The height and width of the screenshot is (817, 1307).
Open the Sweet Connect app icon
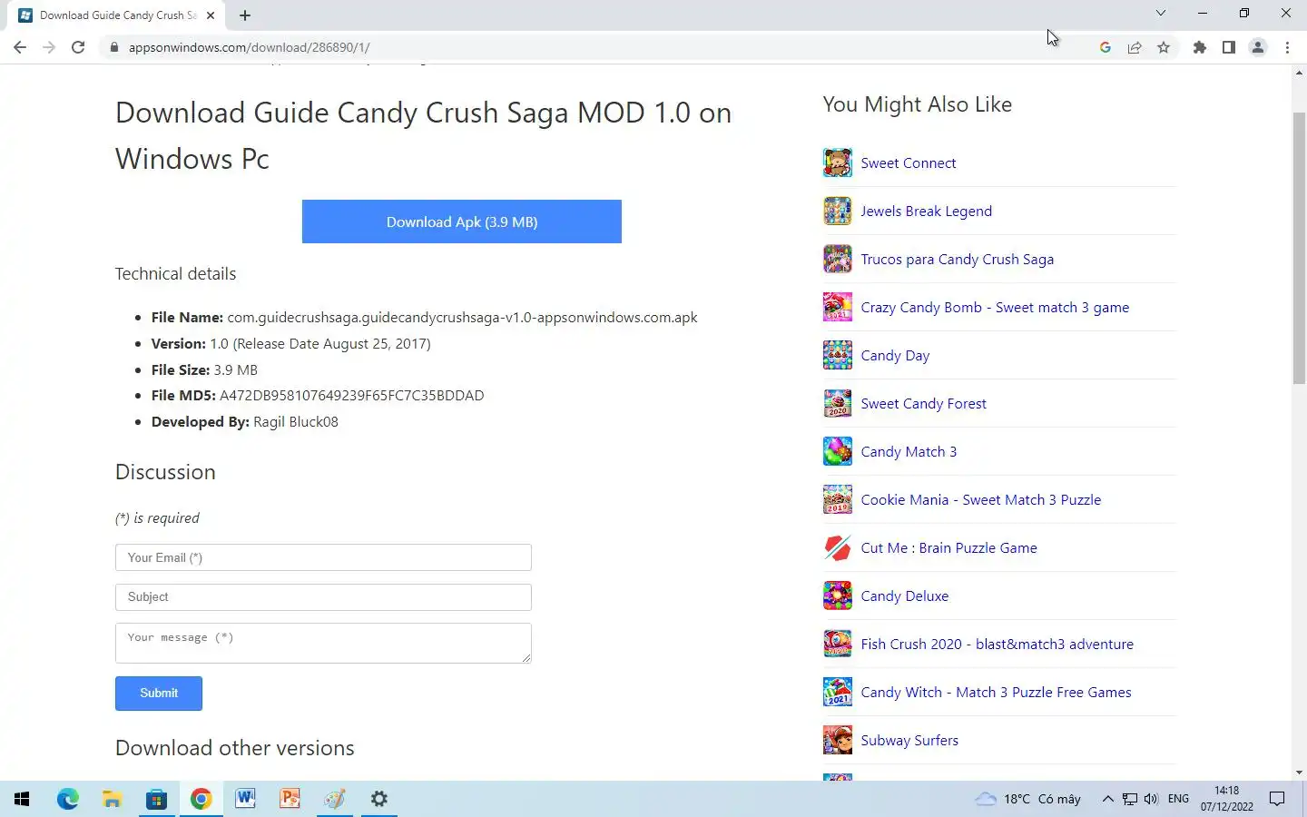tap(837, 163)
